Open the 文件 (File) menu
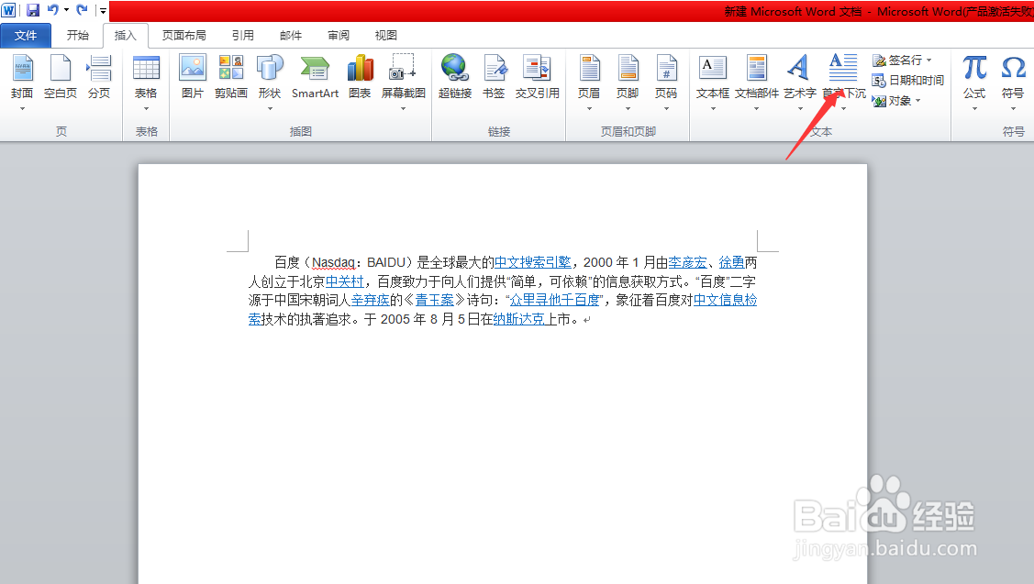 coord(26,35)
